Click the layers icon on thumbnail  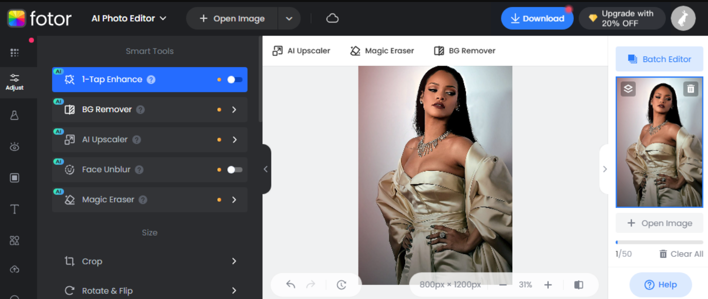(x=628, y=89)
